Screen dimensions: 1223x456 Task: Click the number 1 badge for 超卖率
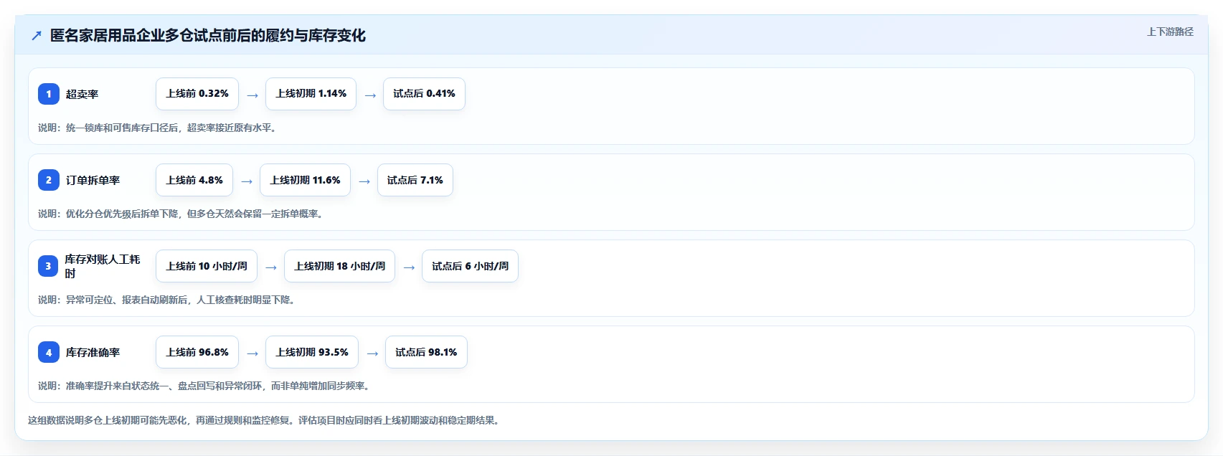click(49, 94)
